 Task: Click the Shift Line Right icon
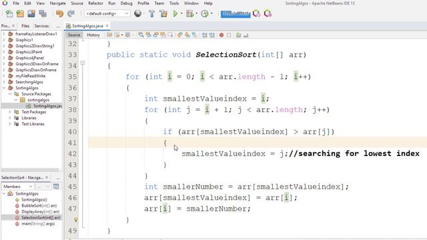click(x=211, y=35)
